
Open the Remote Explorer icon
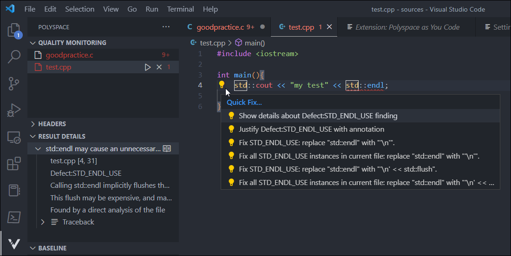pyautogui.click(x=13, y=137)
